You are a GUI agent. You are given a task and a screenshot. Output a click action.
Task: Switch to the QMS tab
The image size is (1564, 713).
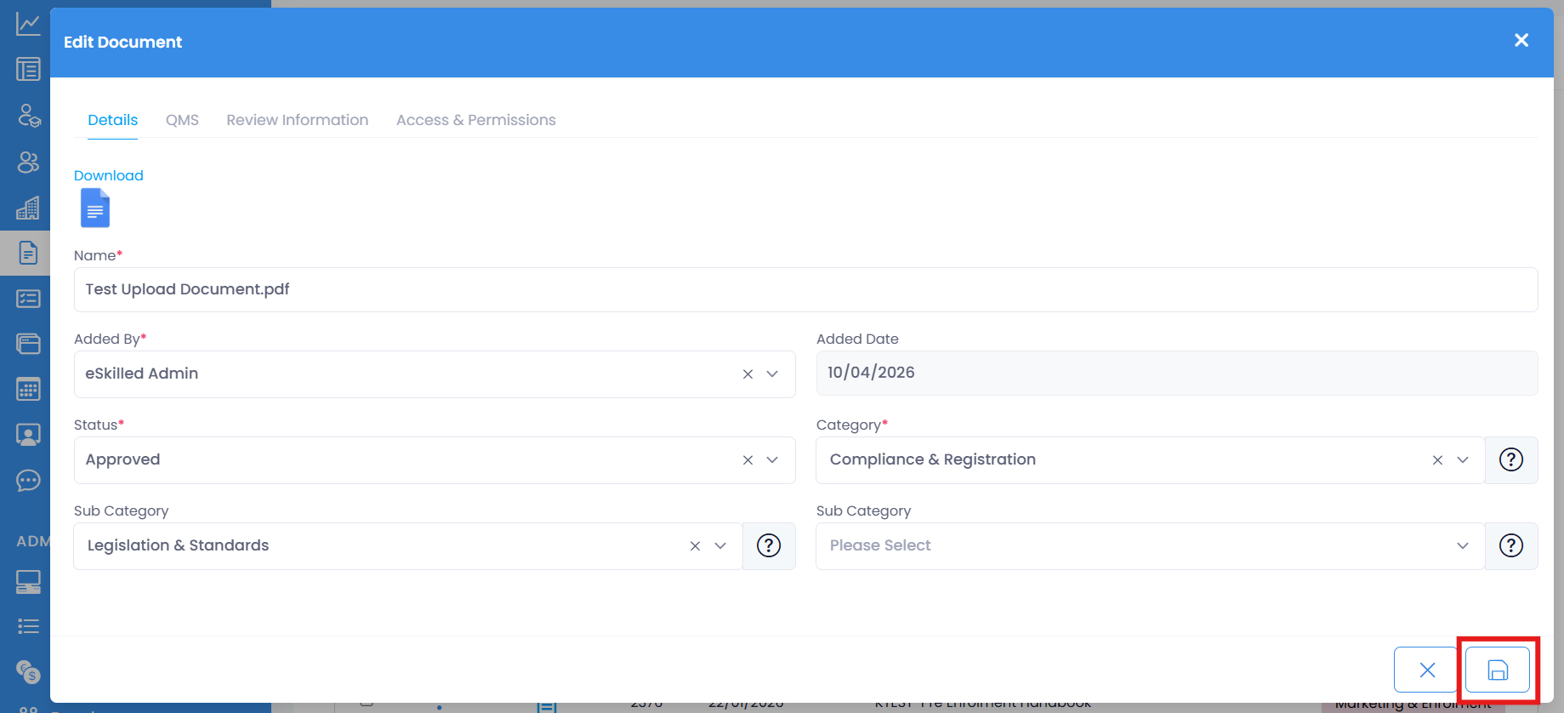[182, 120]
